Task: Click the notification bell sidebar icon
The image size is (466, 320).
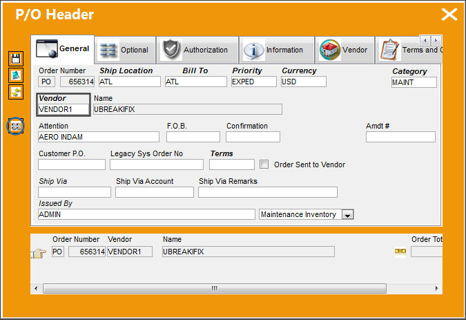Action: 16,75
